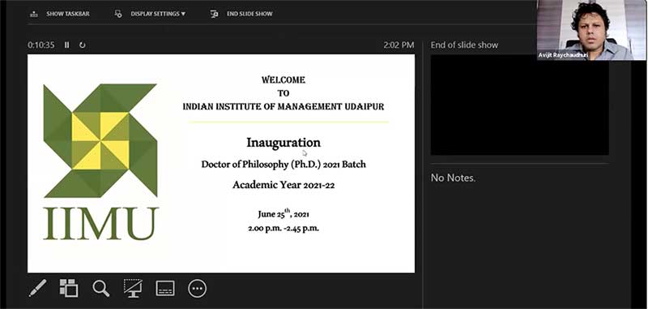Click 'Academic Year 2021-22' text
648x309 pixels.
coord(283,185)
